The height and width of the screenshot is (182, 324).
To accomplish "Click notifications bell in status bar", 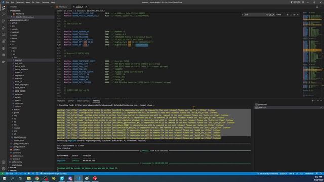I will (x=321, y=174).
